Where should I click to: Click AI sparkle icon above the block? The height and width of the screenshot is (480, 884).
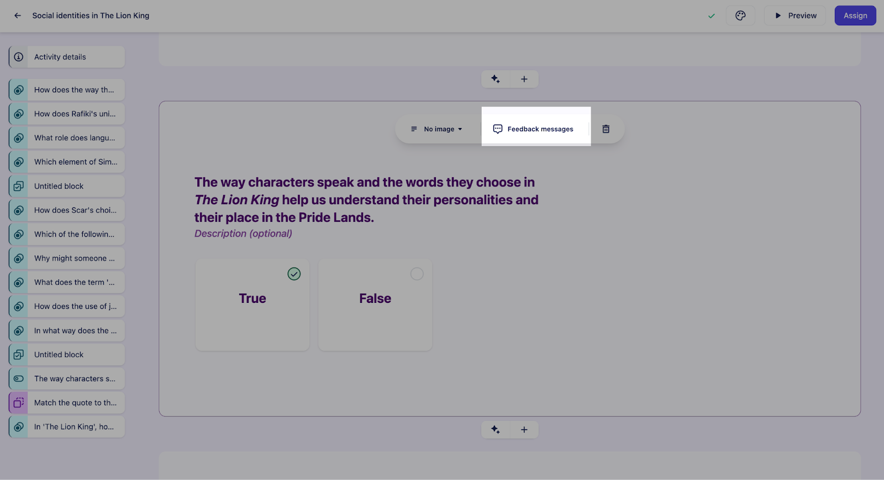(496, 79)
